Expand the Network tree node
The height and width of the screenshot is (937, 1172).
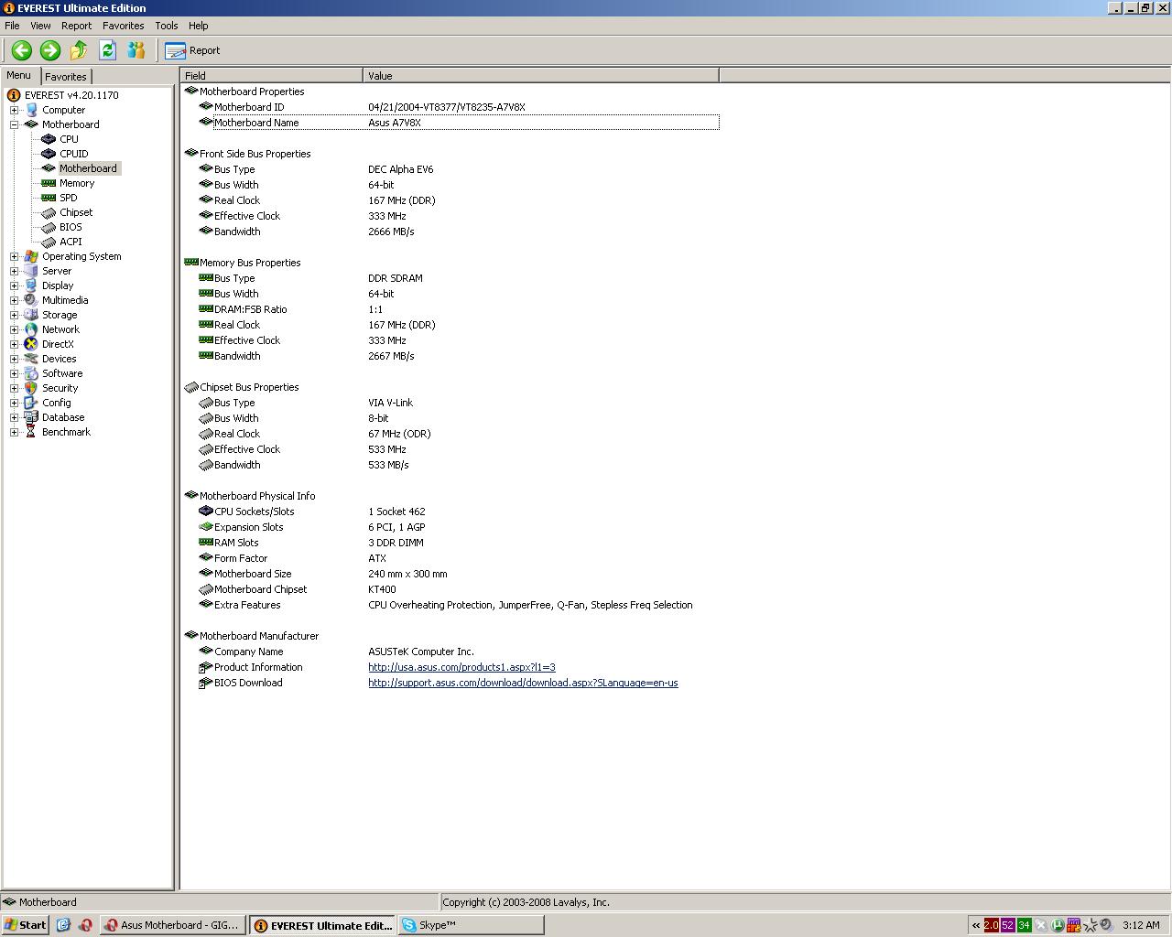click(14, 329)
